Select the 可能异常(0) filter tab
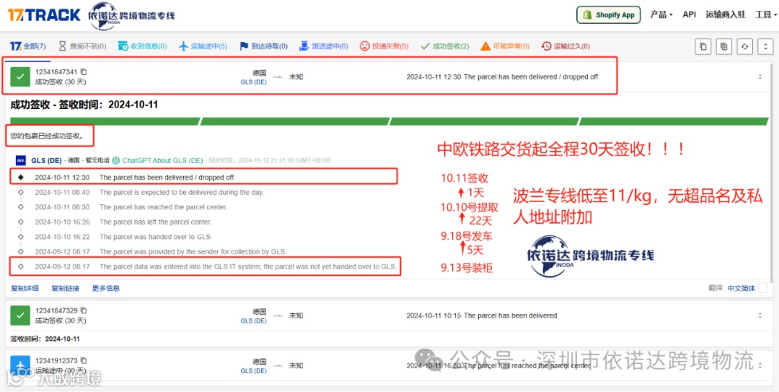The width and height of the screenshot is (779, 392). (505, 46)
